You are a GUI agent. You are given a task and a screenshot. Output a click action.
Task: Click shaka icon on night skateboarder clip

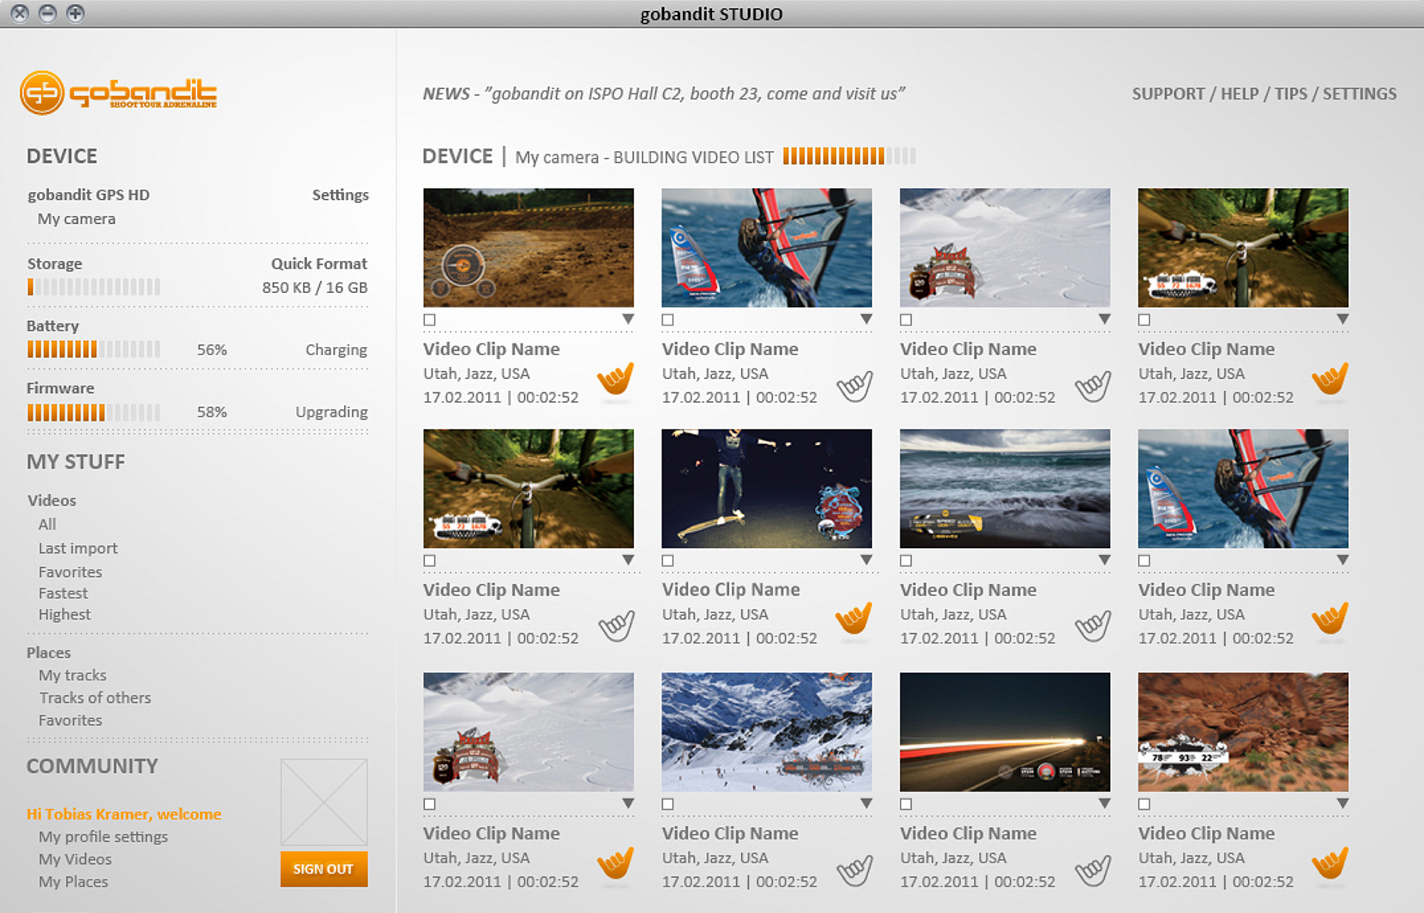tap(854, 619)
